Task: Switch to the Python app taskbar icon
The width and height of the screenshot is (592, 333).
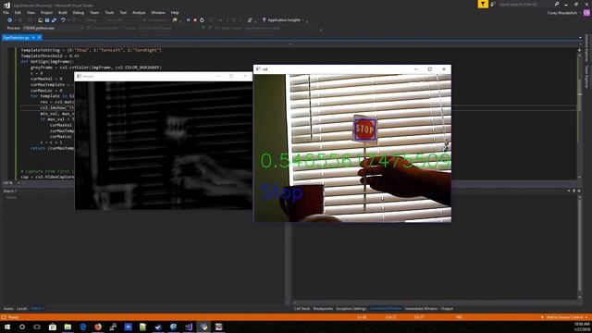Action: pyautogui.click(x=203, y=327)
